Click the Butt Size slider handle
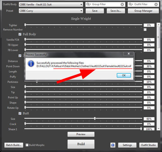The image size is (162, 152). [x=95, y=118]
